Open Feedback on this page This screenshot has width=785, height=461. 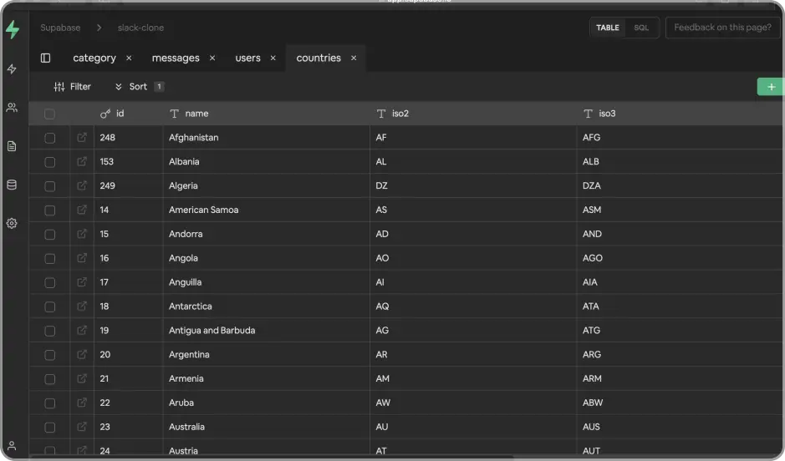point(722,28)
